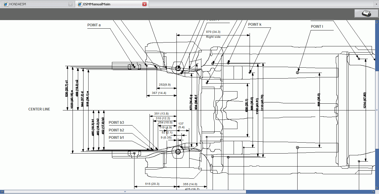
Task: Click the horizontal scrollbar thumb
Action: [x=124, y=192]
